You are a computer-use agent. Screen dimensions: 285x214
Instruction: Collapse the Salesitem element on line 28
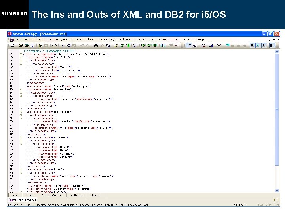coord(21,138)
